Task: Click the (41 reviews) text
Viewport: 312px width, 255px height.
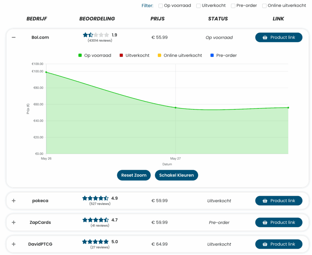Action: [x=100, y=225]
